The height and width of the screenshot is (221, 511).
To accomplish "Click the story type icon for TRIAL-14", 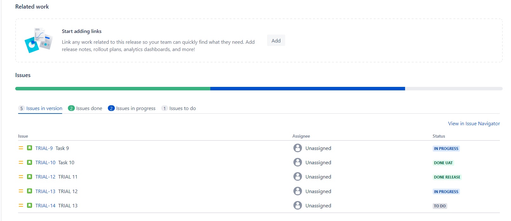I will (29, 205).
